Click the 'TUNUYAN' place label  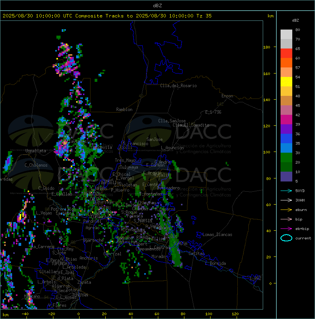(x=80, y=295)
